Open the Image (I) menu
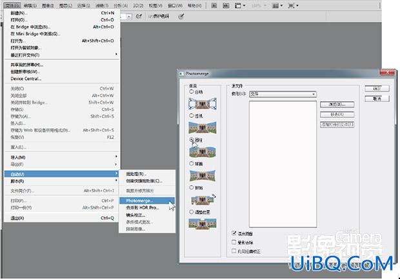The width and height of the screenshot is (400, 279). (x=48, y=6)
